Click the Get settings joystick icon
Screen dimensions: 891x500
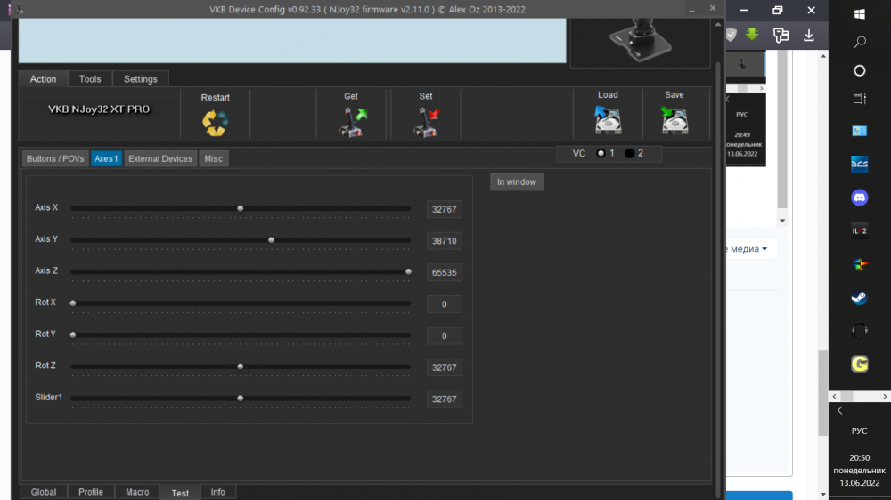point(353,122)
